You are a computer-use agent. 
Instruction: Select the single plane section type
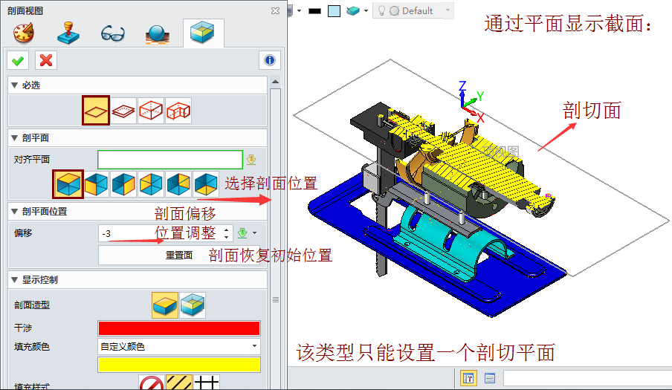96,110
